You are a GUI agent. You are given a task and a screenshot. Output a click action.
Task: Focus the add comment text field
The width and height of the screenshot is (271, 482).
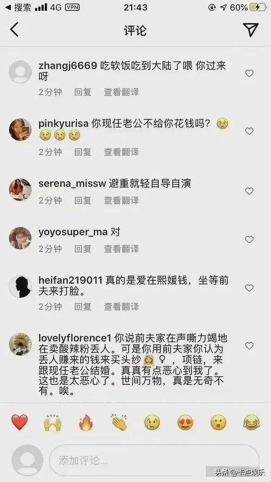coord(154,460)
